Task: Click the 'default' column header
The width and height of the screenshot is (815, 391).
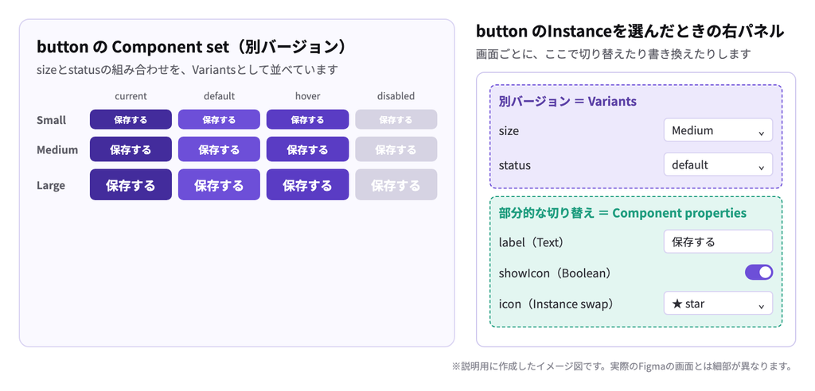Action: [x=219, y=96]
